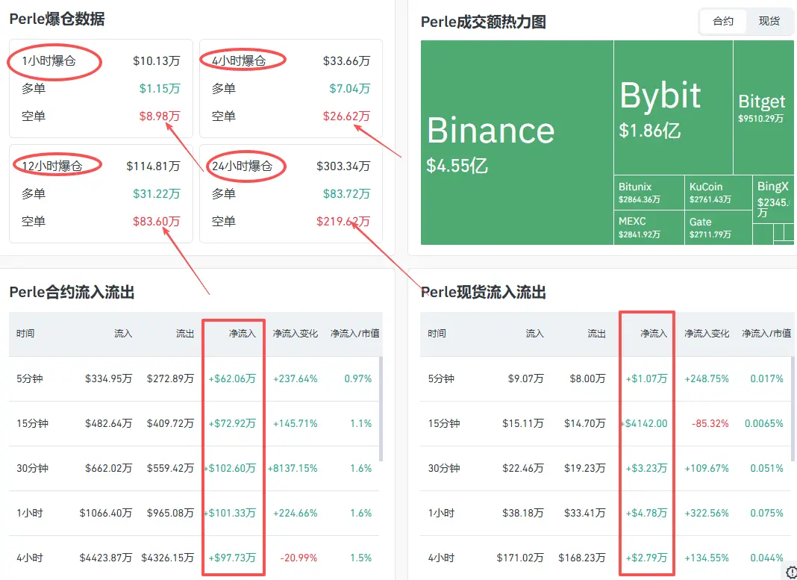
Task: Click the $1.15万 long liquidation value
Action: pyautogui.click(x=160, y=89)
